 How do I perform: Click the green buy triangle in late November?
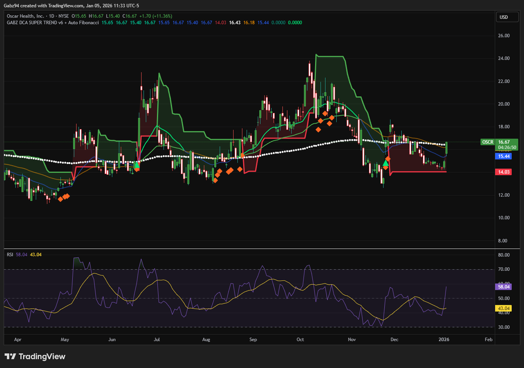[385, 163]
